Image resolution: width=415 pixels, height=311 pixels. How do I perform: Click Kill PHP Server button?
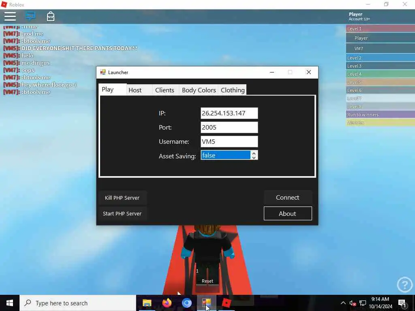pyautogui.click(x=122, y=198)
